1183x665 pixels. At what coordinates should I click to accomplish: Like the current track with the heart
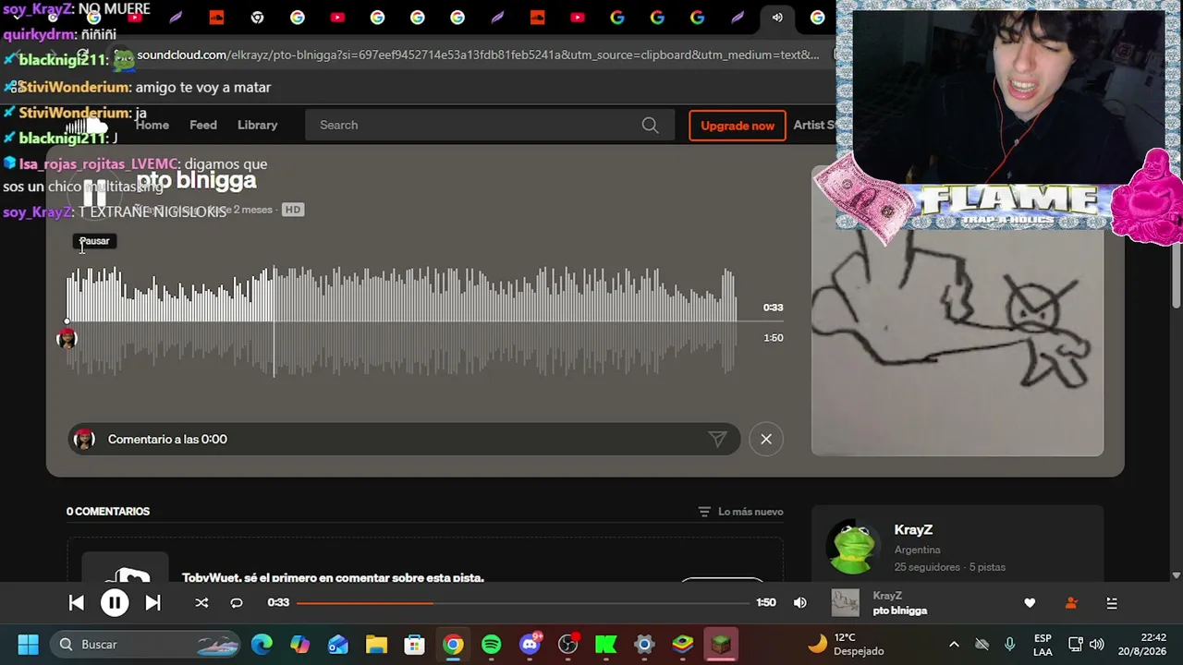point(1030,603)
